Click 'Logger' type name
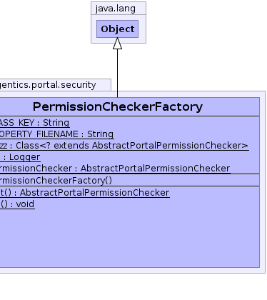 click(x=24, y=157)
